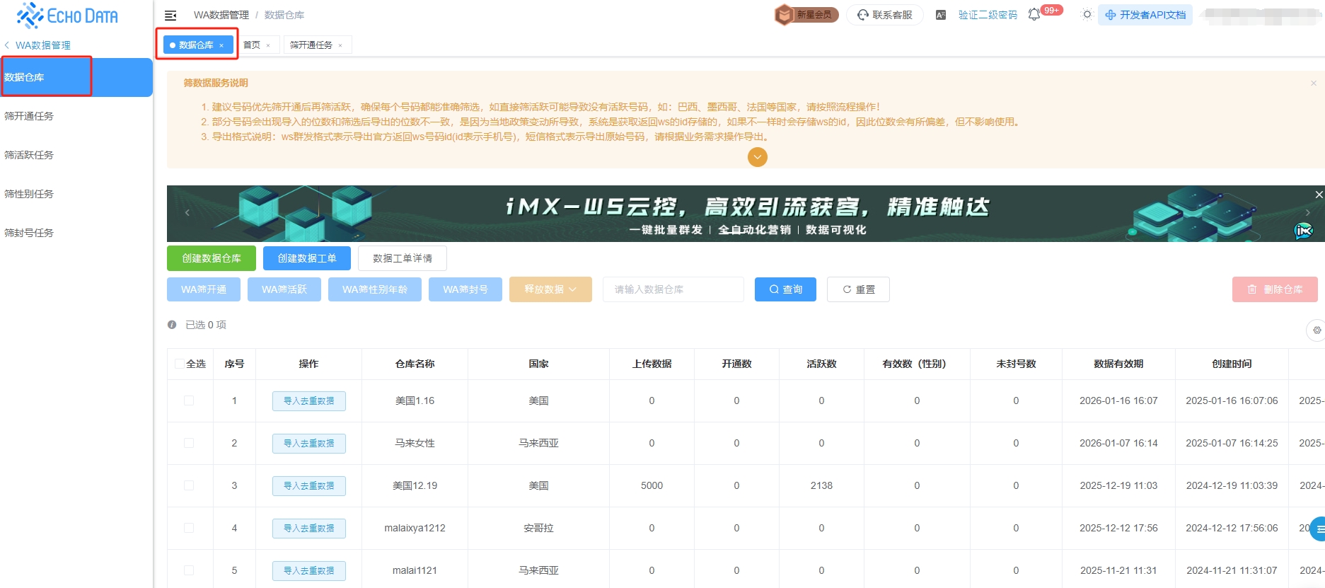
Task: Check the row for 美国1.16
Action: coord(189,400)
